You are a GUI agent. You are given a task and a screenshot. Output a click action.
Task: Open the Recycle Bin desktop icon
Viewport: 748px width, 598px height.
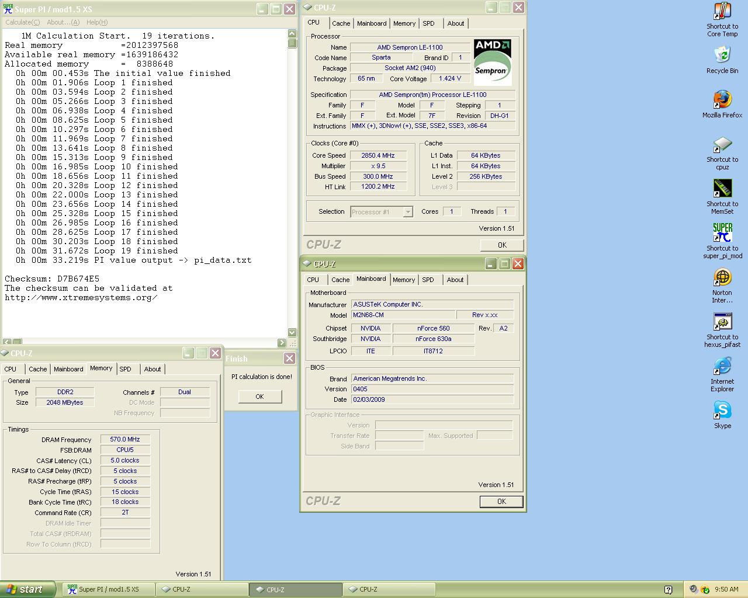point(722,60)
